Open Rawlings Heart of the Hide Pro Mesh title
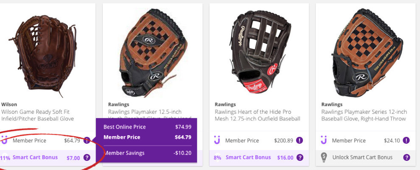This screenshot has width=420, height=170. [258, 115]
